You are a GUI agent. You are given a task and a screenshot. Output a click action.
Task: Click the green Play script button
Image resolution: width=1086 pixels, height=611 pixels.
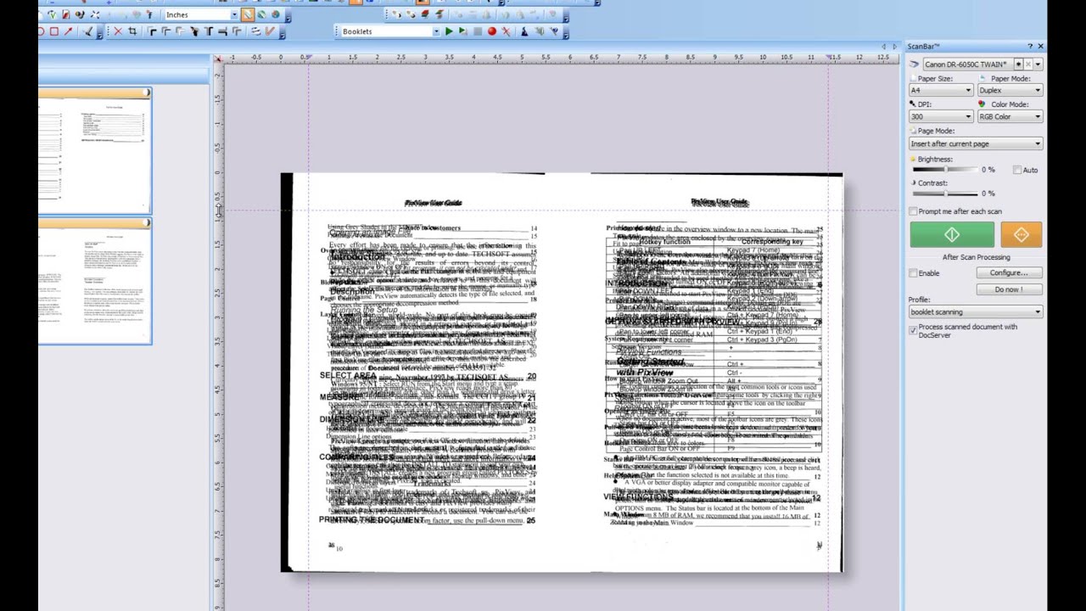(449, 31)
